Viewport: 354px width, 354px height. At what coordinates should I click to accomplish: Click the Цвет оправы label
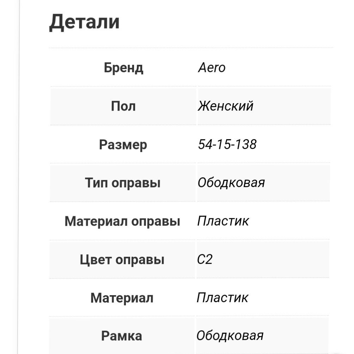click(122, 260)
